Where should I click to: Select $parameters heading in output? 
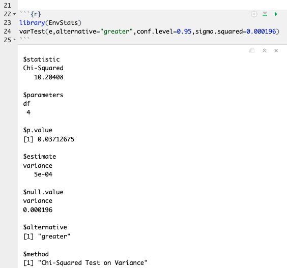point(43,95)
